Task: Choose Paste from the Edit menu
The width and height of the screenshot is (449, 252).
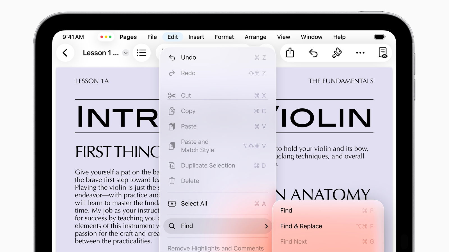Action: pyautogui.click(x=217, y=126)
